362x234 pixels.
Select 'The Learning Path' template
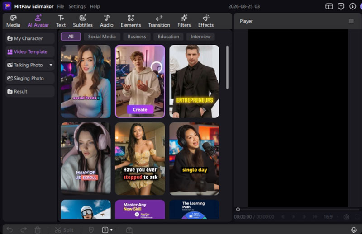(x=194, y=209)
